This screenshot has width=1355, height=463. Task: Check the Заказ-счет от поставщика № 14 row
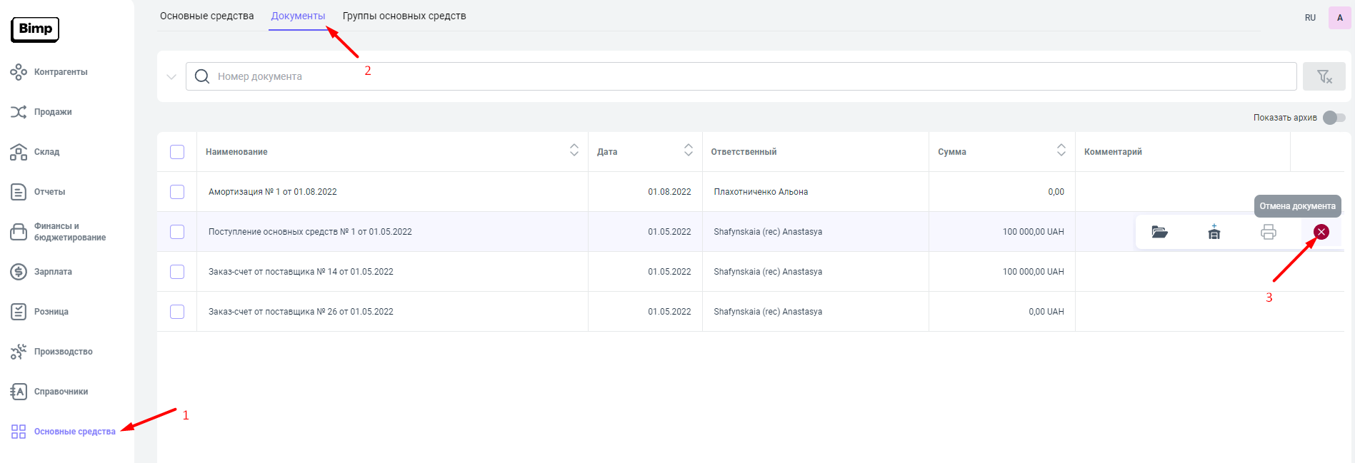point(177,272)
